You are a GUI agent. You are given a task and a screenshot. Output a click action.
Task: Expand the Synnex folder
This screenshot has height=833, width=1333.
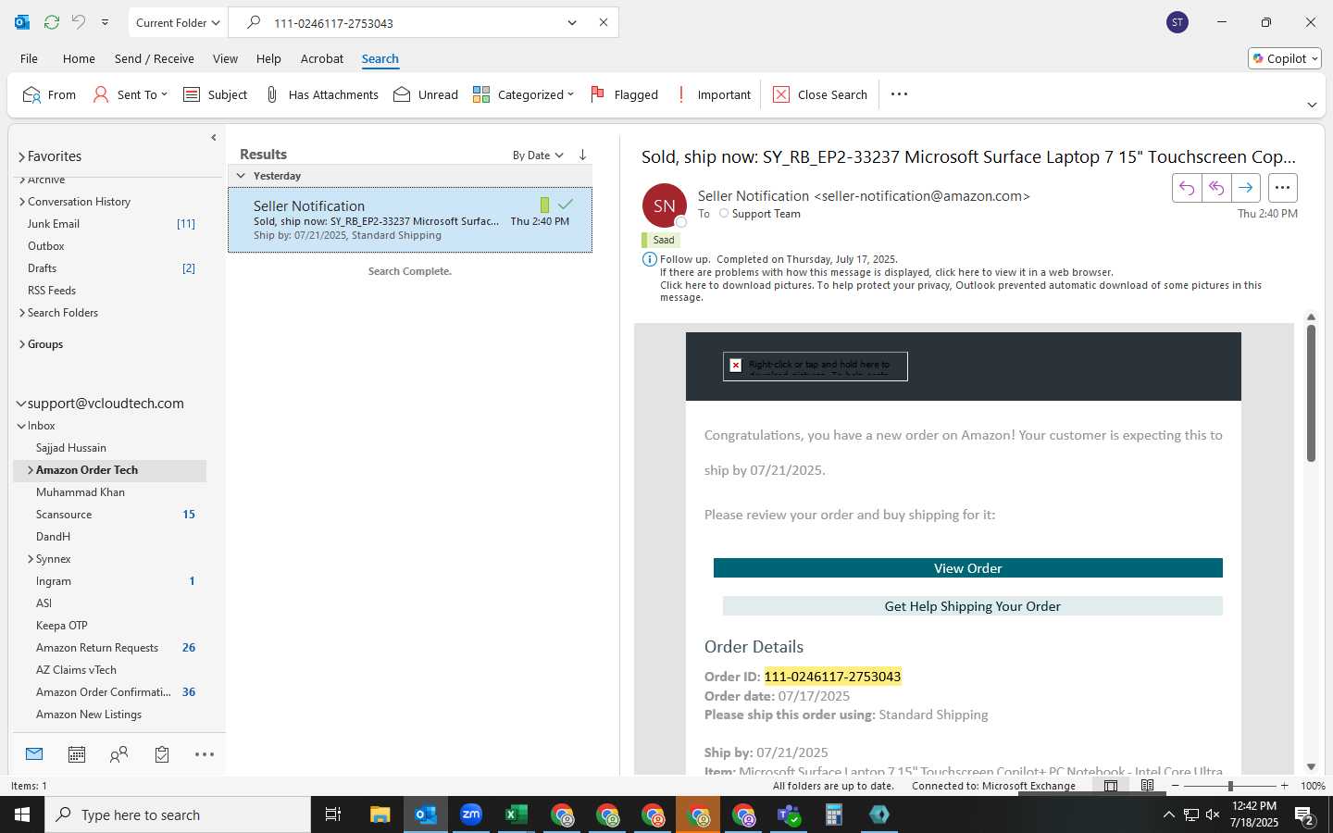coord(31,559)
